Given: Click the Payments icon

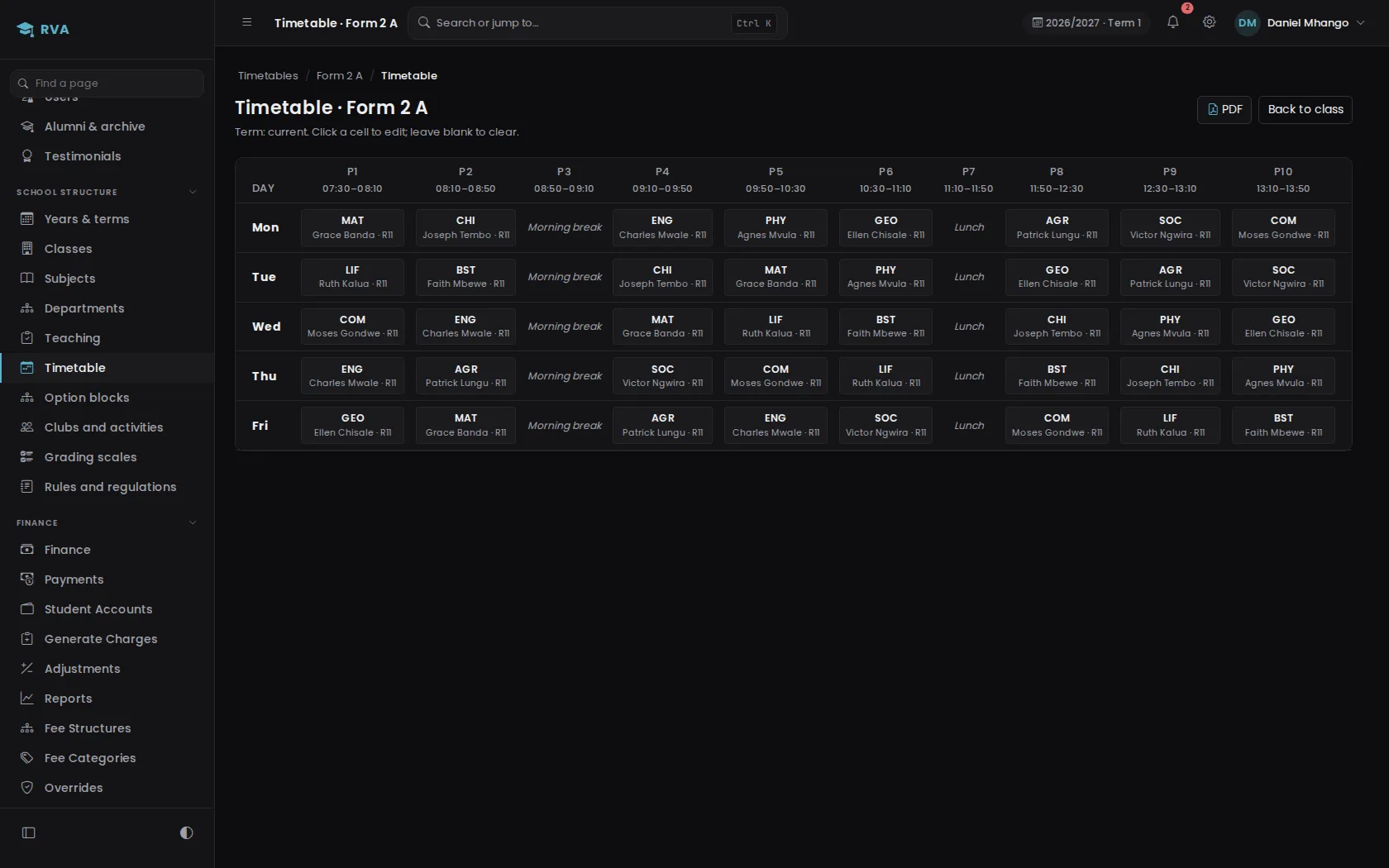Looking at the screenshot, I should 27,579.
